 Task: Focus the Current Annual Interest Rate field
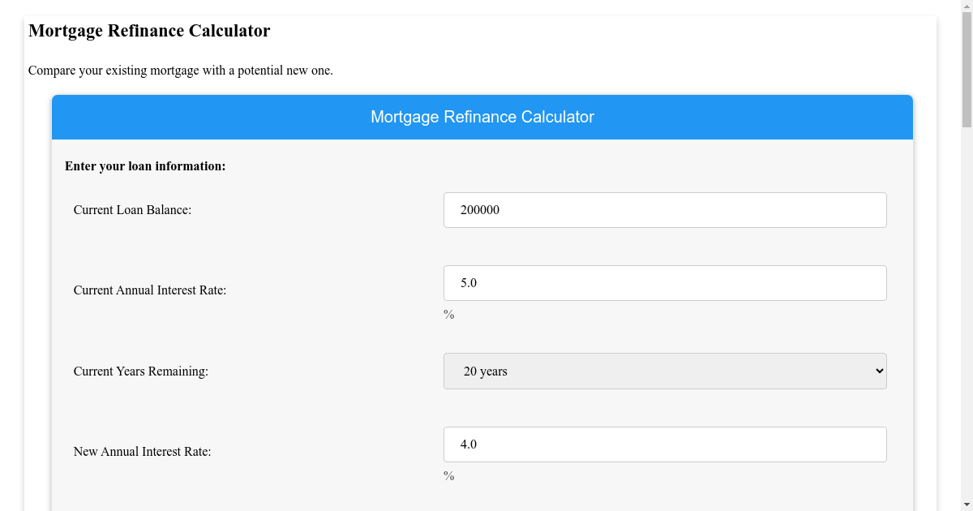[664, 282]
